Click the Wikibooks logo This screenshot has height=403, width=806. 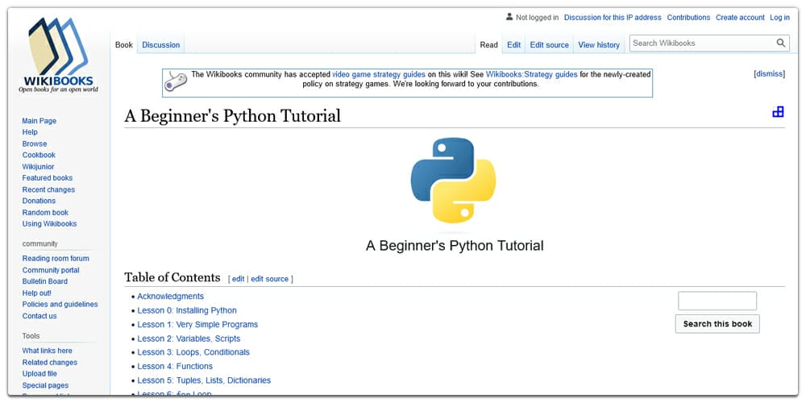[x=58, y=56]
